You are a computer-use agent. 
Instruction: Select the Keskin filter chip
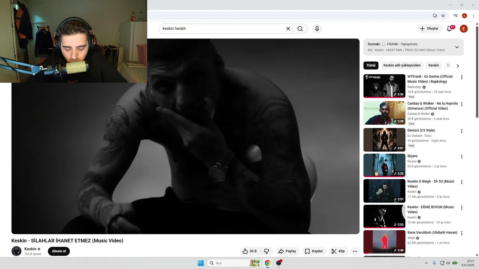(x=434, y=65)
